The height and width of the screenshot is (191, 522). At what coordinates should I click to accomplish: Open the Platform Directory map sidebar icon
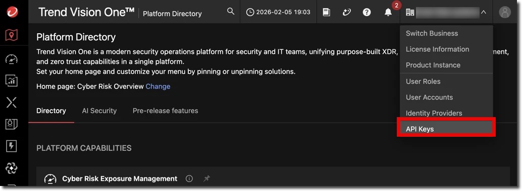coord(12,35)
